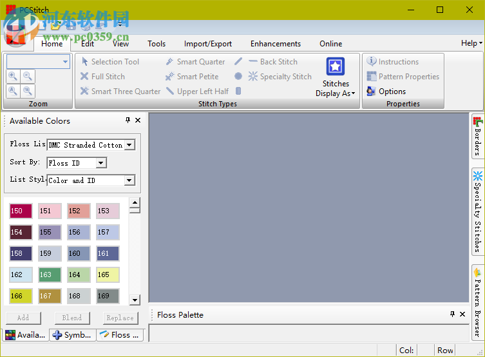Select floss color 161
Viewport: 485px width, 357px height.
tap(108, 253)
